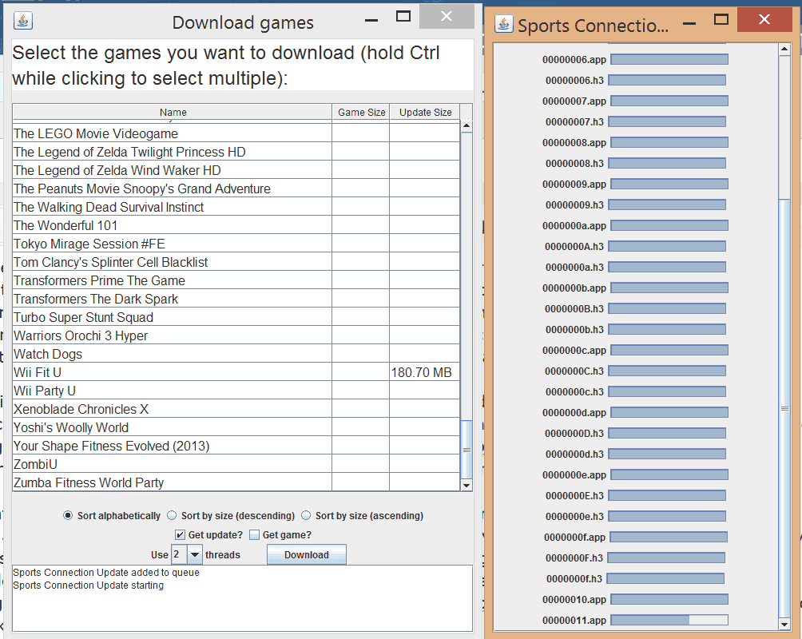The width and height of the screenshot is (802, 639).
Task: Select Sort by size (descending) option
Action: click(x=172, y=515)
